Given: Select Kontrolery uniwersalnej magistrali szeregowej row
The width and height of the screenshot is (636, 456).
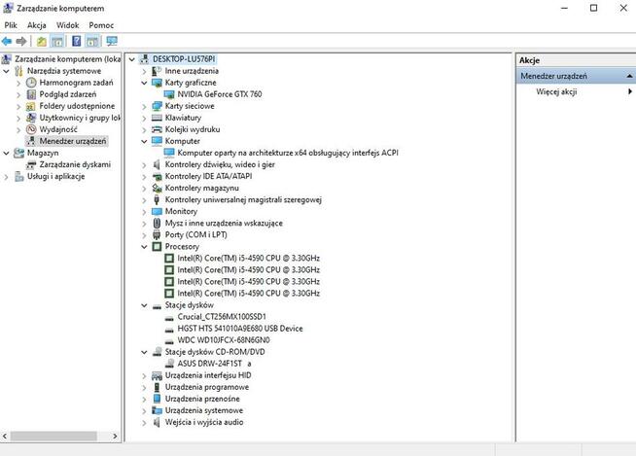Looking at the screenshot, I should pyautogui.click(x=243, y=200).
